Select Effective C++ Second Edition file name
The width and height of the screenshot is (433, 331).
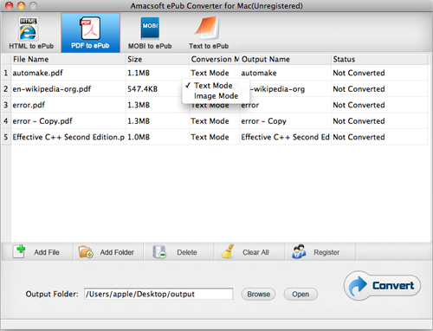click(x=68, y=137)
